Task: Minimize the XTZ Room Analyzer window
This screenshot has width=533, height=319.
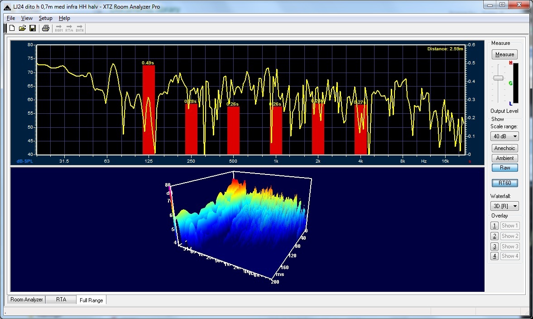Action: pos(490,5)
